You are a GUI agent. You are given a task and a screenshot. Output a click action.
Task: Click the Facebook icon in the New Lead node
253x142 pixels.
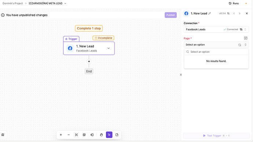[x=70, y=48]
